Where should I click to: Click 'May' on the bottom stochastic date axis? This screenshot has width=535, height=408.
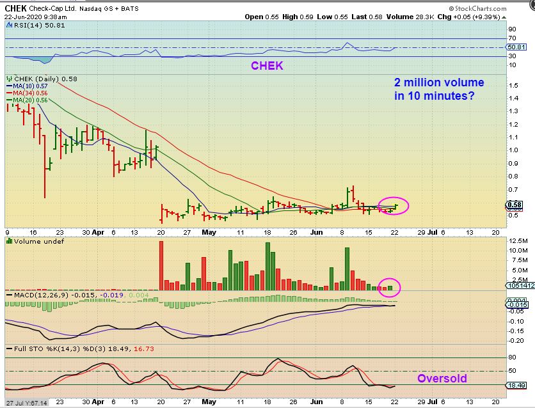tap(209, 402)
